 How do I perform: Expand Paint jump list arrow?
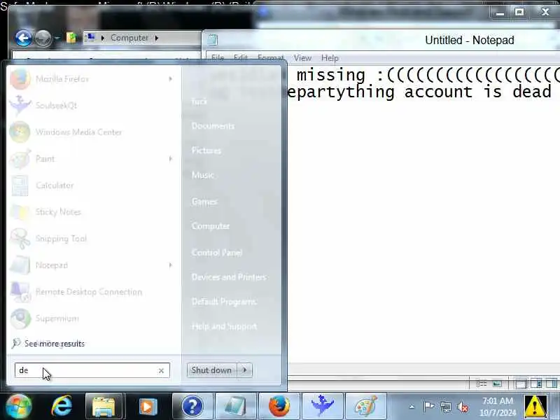tap(170, 159)
